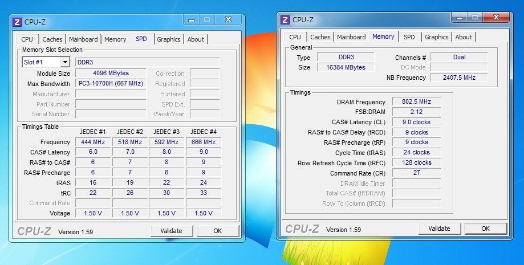This screenshot has height=265, width=524.
Task: Click JEDEC #2 frequency value 518 MHz
Action: pos(130,142)
